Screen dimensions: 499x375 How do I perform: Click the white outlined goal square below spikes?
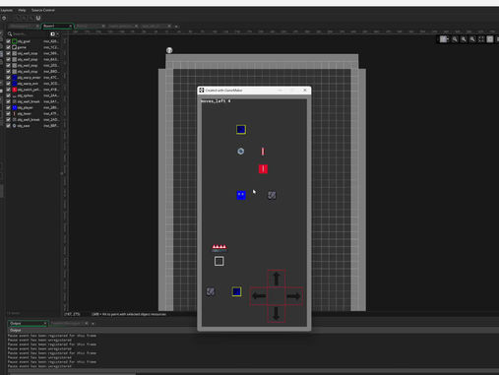pos(219,261)
